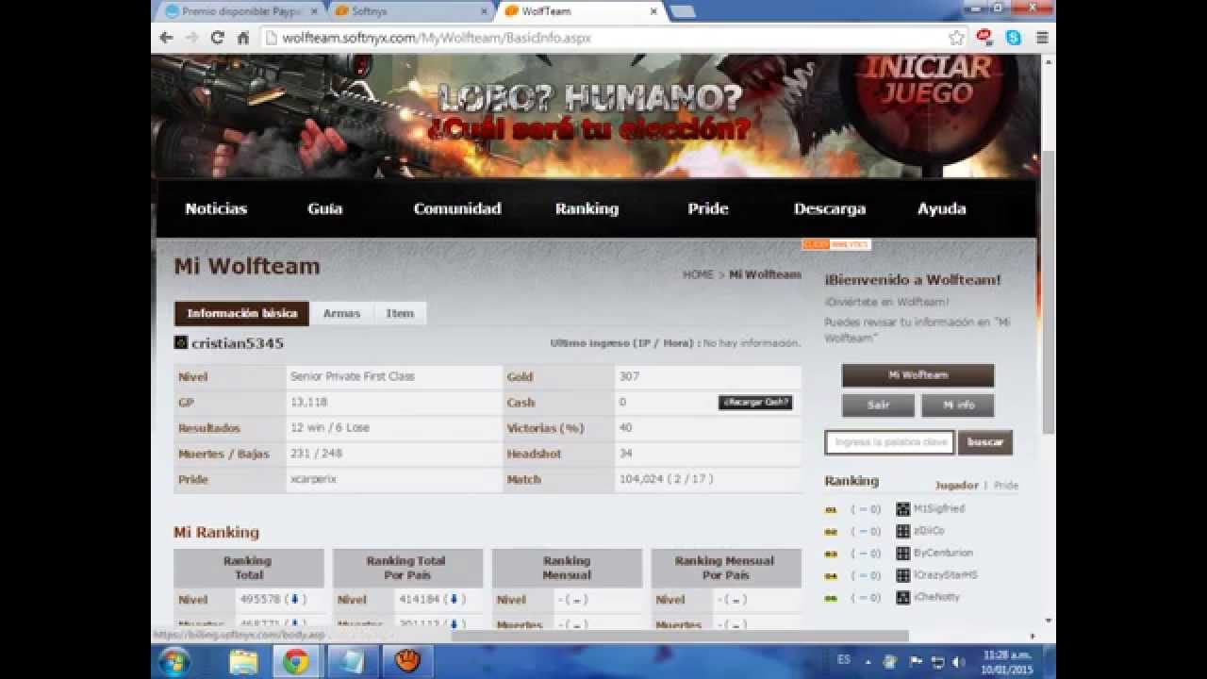Click the xcarperix pride name
Image resolution: width=1207 pixels, height=679 pixels.
tap(313, 479)
